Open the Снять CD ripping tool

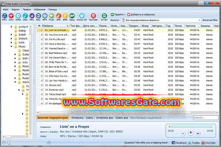[x=82, y=17]
